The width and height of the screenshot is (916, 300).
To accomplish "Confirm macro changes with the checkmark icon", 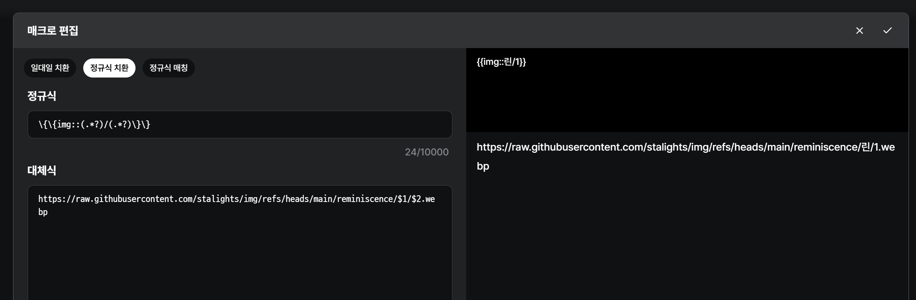I will 887,31.
